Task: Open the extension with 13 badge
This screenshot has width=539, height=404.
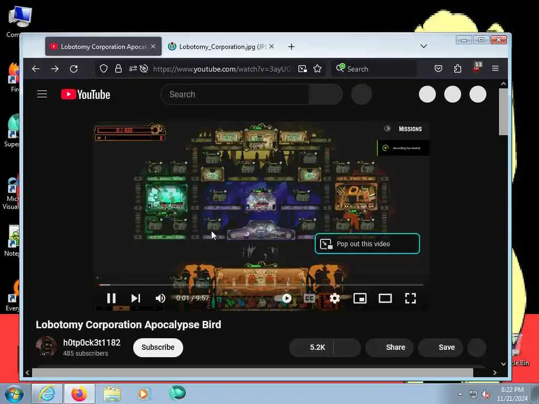Action: 477,67
